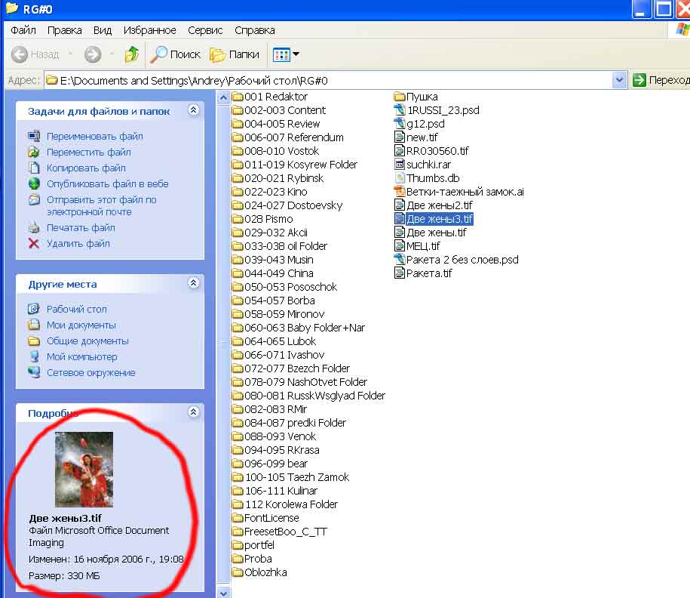Open the Файл menu
This screenshot has width=690, height=598.
23,30
